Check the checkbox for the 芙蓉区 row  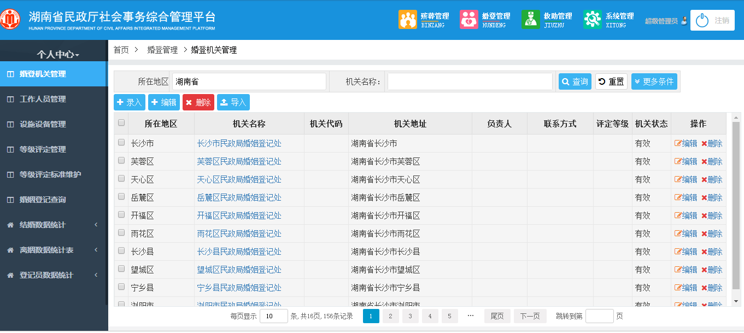tap(121, 161)
